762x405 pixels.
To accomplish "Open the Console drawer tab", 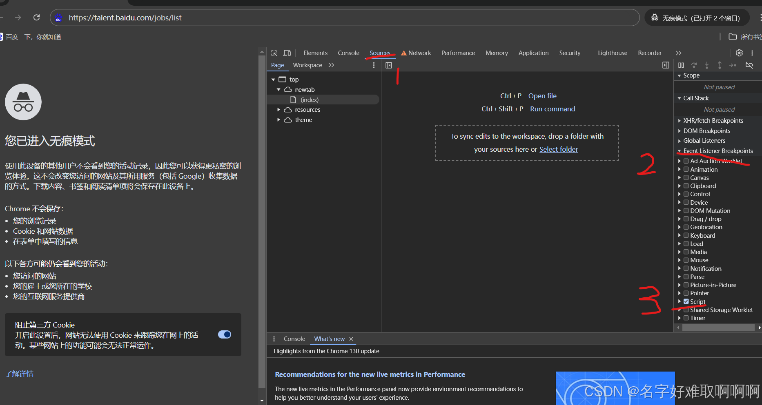I will 294,339.
